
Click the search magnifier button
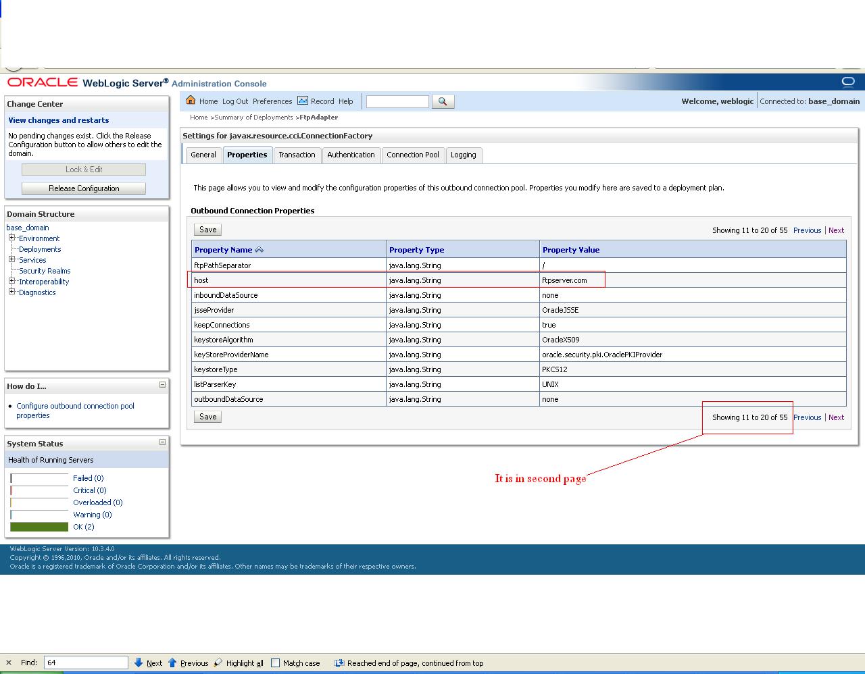coord(443,101)
